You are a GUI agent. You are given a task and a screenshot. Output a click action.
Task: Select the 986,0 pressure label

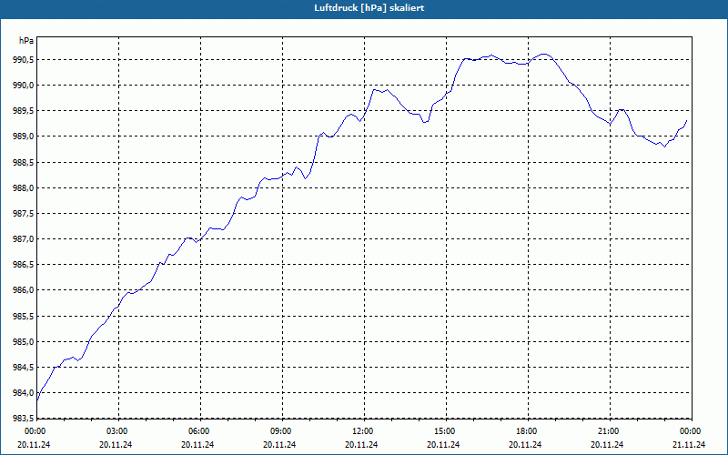pos(22,290)
